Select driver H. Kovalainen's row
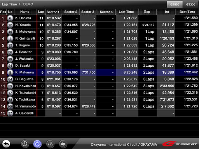The height and width of the screenshot is (149, 199). tap(99, 86)
